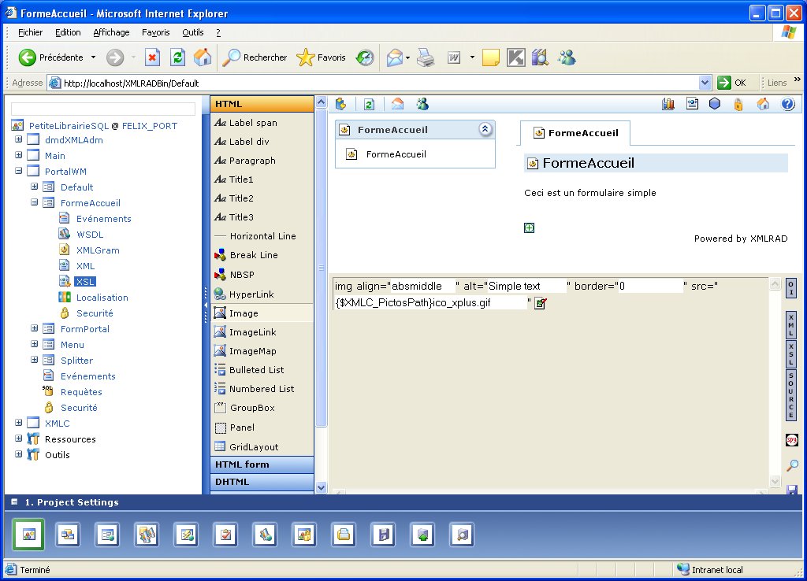Select HyperLink in the HTML palette

point(251,294)
